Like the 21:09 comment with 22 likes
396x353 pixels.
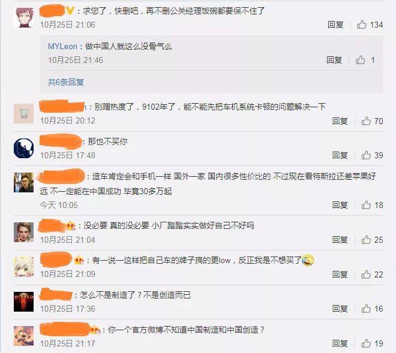click(366, 274)
